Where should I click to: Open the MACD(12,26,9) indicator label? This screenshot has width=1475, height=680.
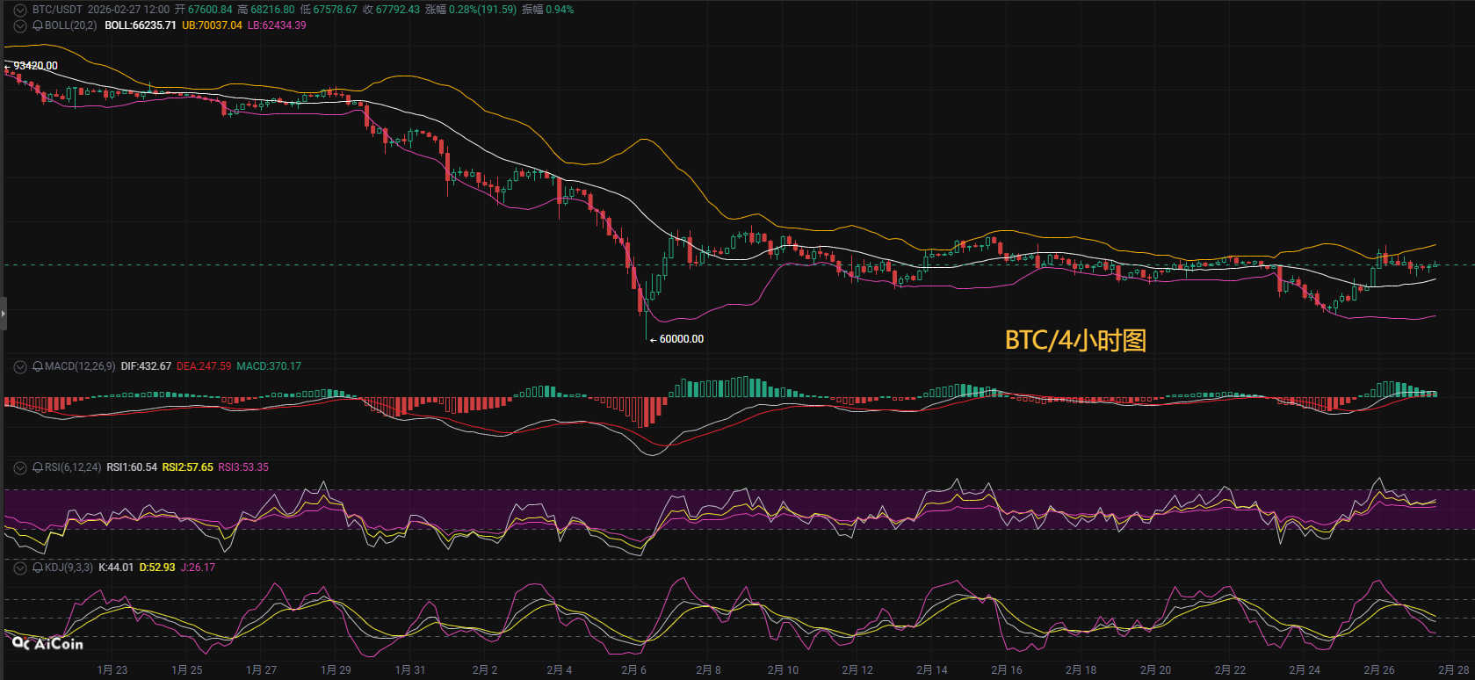pos(80,366)
